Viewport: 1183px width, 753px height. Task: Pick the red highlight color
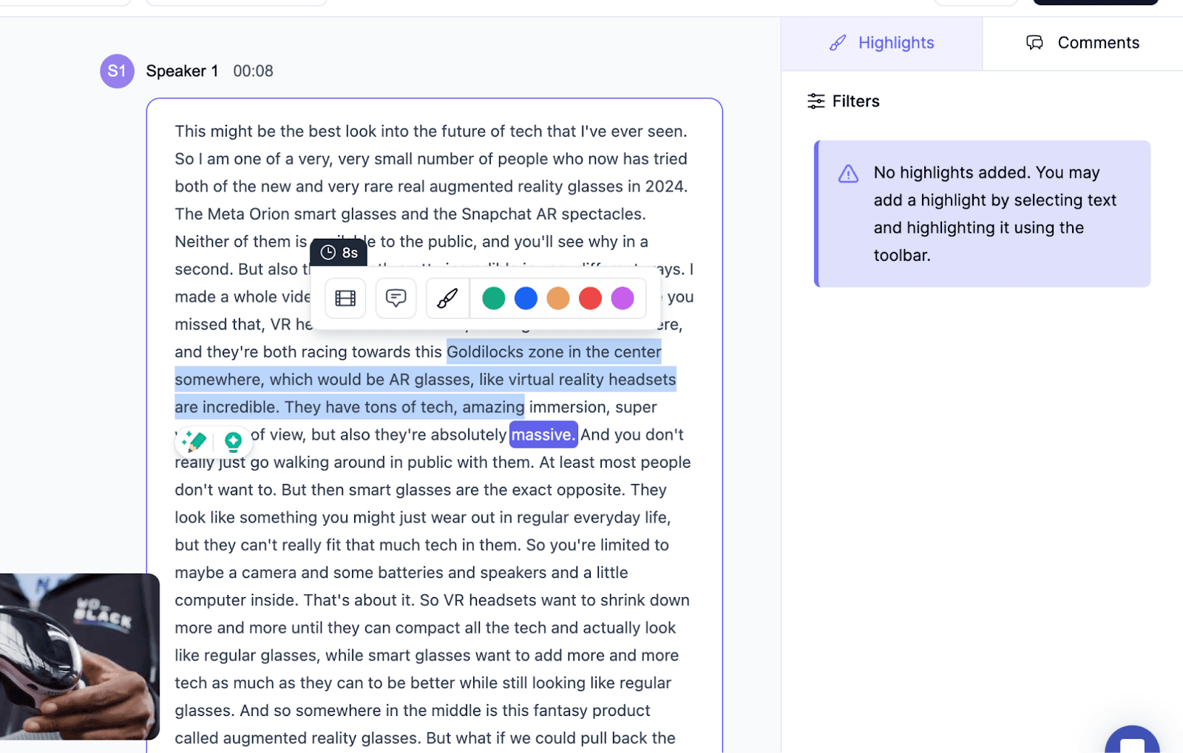click(590, 298)
